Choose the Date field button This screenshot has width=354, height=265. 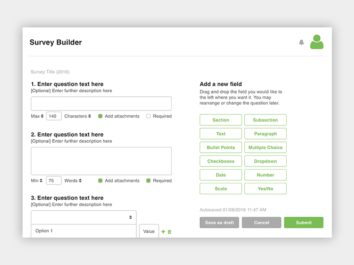click(x=221, y=175)
